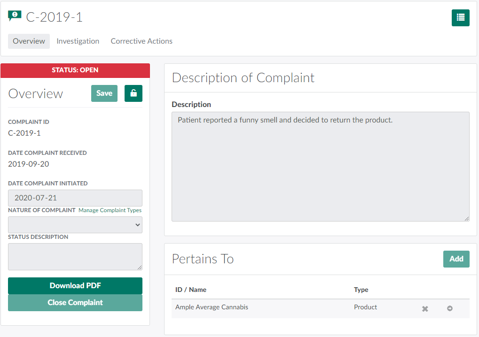This screenshot has height=337, width=479.
Task: Open the Investigation tab
Action: tap(78, 41)
